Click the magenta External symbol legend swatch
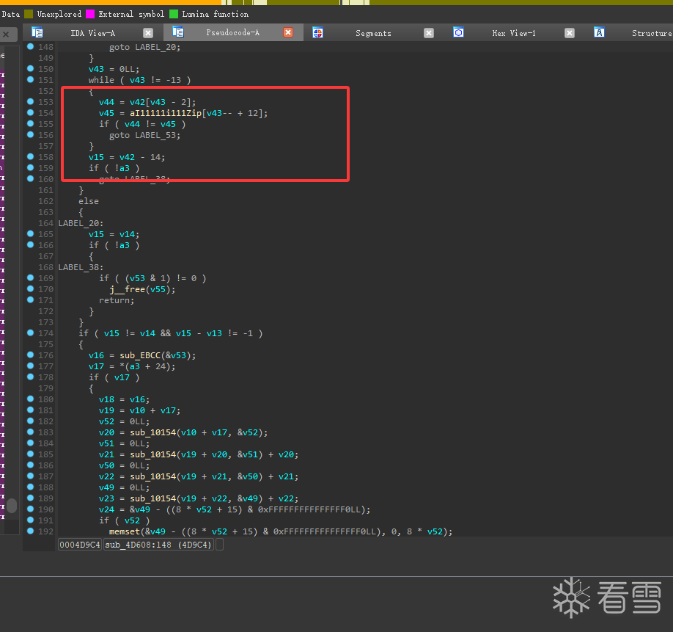 click(x=90, y=14)
